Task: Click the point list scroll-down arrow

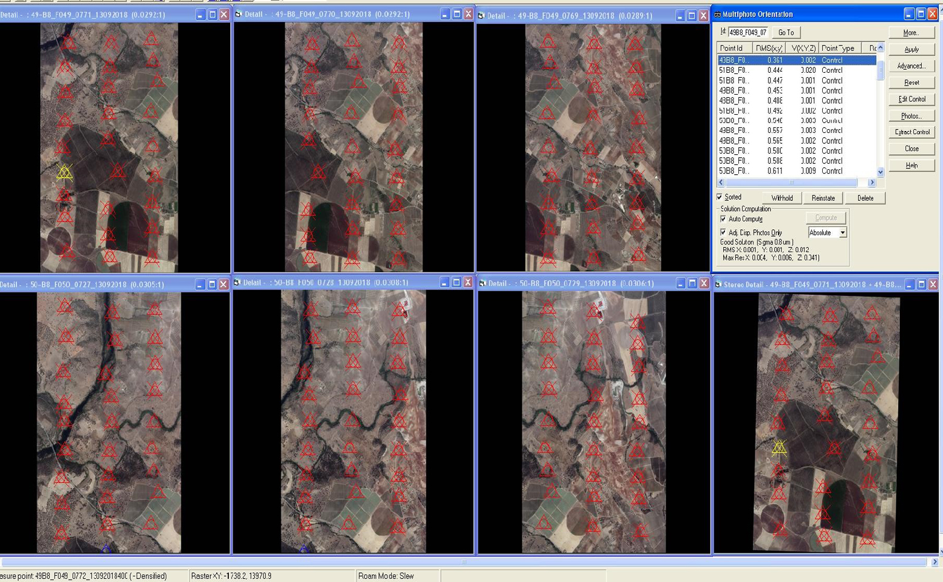Action: [x=880, y=172]
